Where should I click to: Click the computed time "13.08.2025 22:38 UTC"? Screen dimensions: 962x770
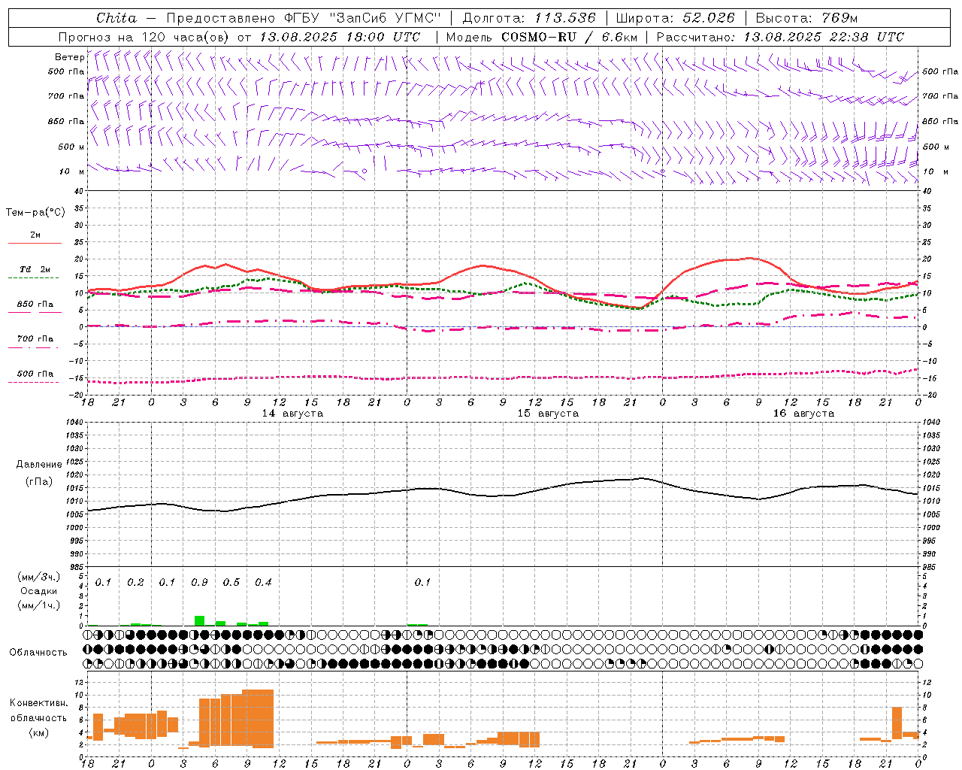(x=824, y=37)
